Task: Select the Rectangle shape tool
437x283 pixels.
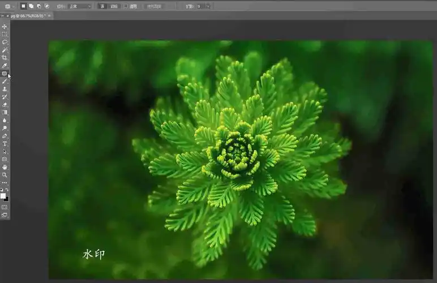Action: point(5,159)
